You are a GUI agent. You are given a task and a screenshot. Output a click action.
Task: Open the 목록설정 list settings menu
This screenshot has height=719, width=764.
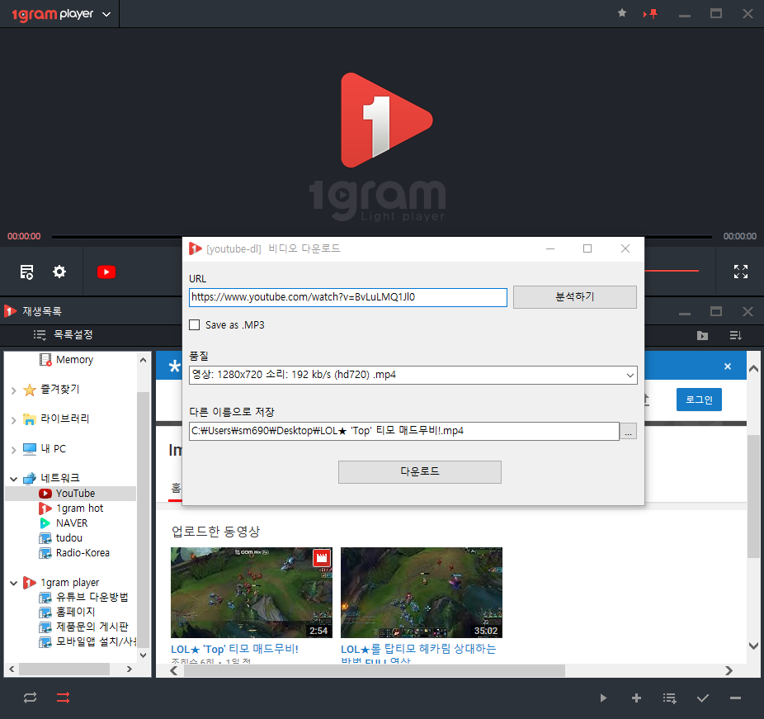64,335
